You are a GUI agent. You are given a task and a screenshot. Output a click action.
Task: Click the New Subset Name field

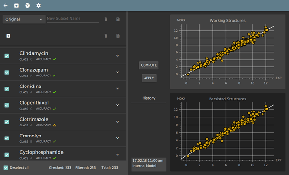73,19
